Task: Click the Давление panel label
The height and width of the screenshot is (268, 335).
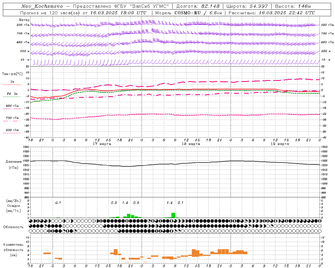Action: (14, 162)
